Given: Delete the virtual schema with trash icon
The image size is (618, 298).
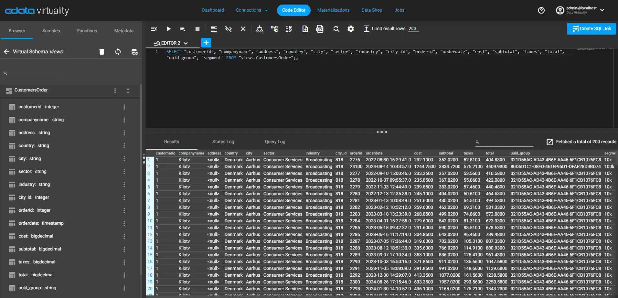Looking at the screenshot, I should [102, 52].
